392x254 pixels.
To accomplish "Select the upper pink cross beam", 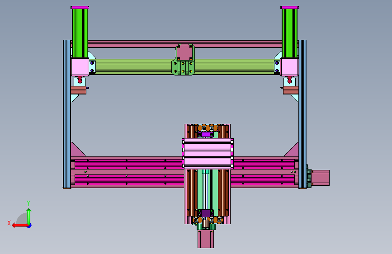I will pyautogui.click(x=184, y=43).
